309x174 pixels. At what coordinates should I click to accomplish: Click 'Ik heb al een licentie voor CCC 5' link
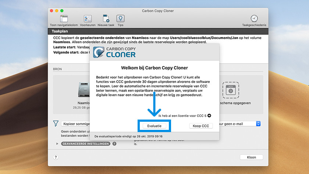coord(182,116)
